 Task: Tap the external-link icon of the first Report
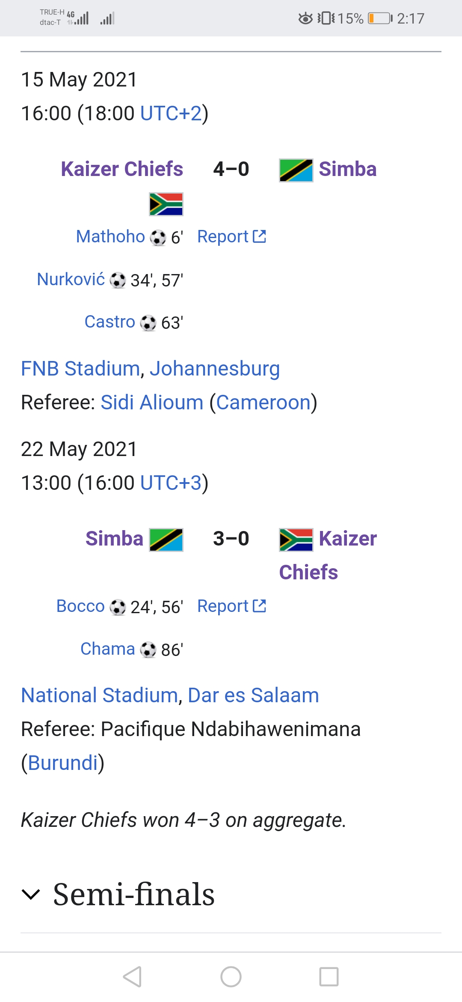tap(259, 236)
